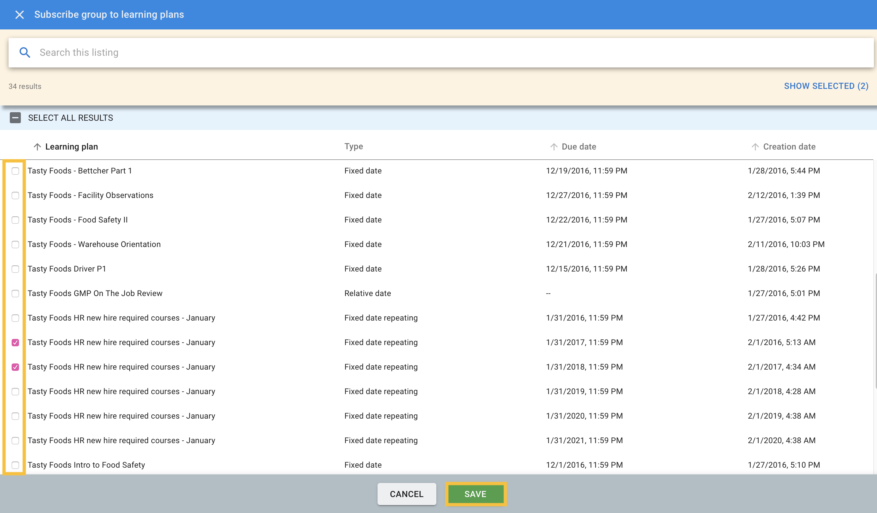Click creation date 1/28/2016, 5:26 PM
The image size is (877, 513).
tap(784, 269)
